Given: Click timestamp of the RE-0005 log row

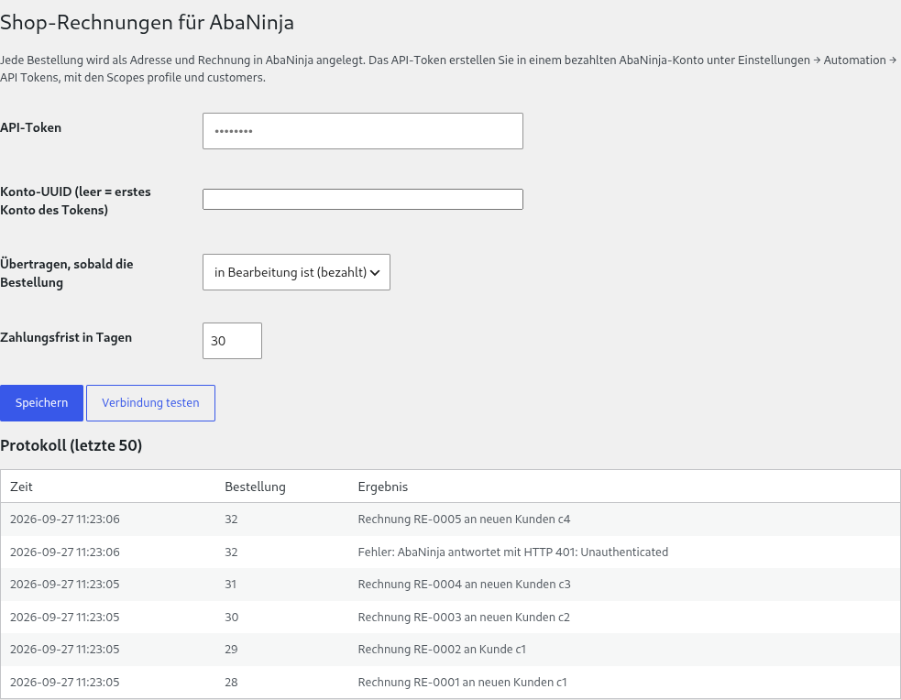Looking at the screenshot, I should pyautogui.click(x=65, y=520).
